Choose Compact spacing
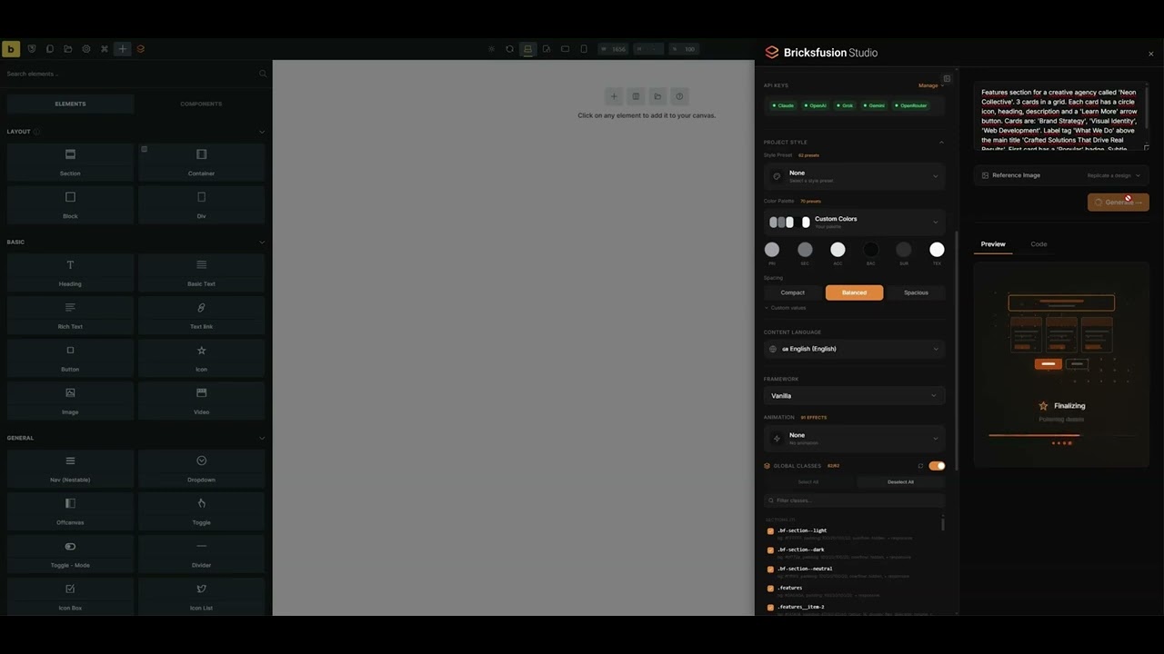Viewport: 1164px width, 654px height. (x=793, y=292)
